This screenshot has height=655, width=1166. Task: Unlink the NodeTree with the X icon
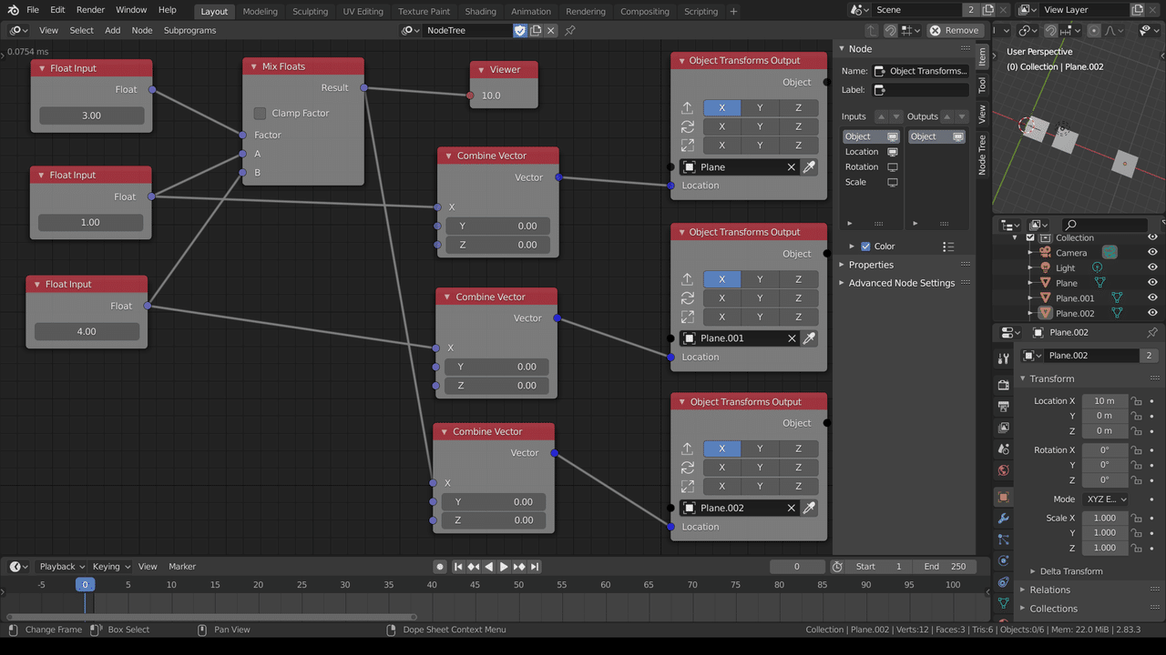551,30
